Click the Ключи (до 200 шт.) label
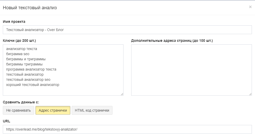Screen dimensions: 255x137 (x=19, y=41)
